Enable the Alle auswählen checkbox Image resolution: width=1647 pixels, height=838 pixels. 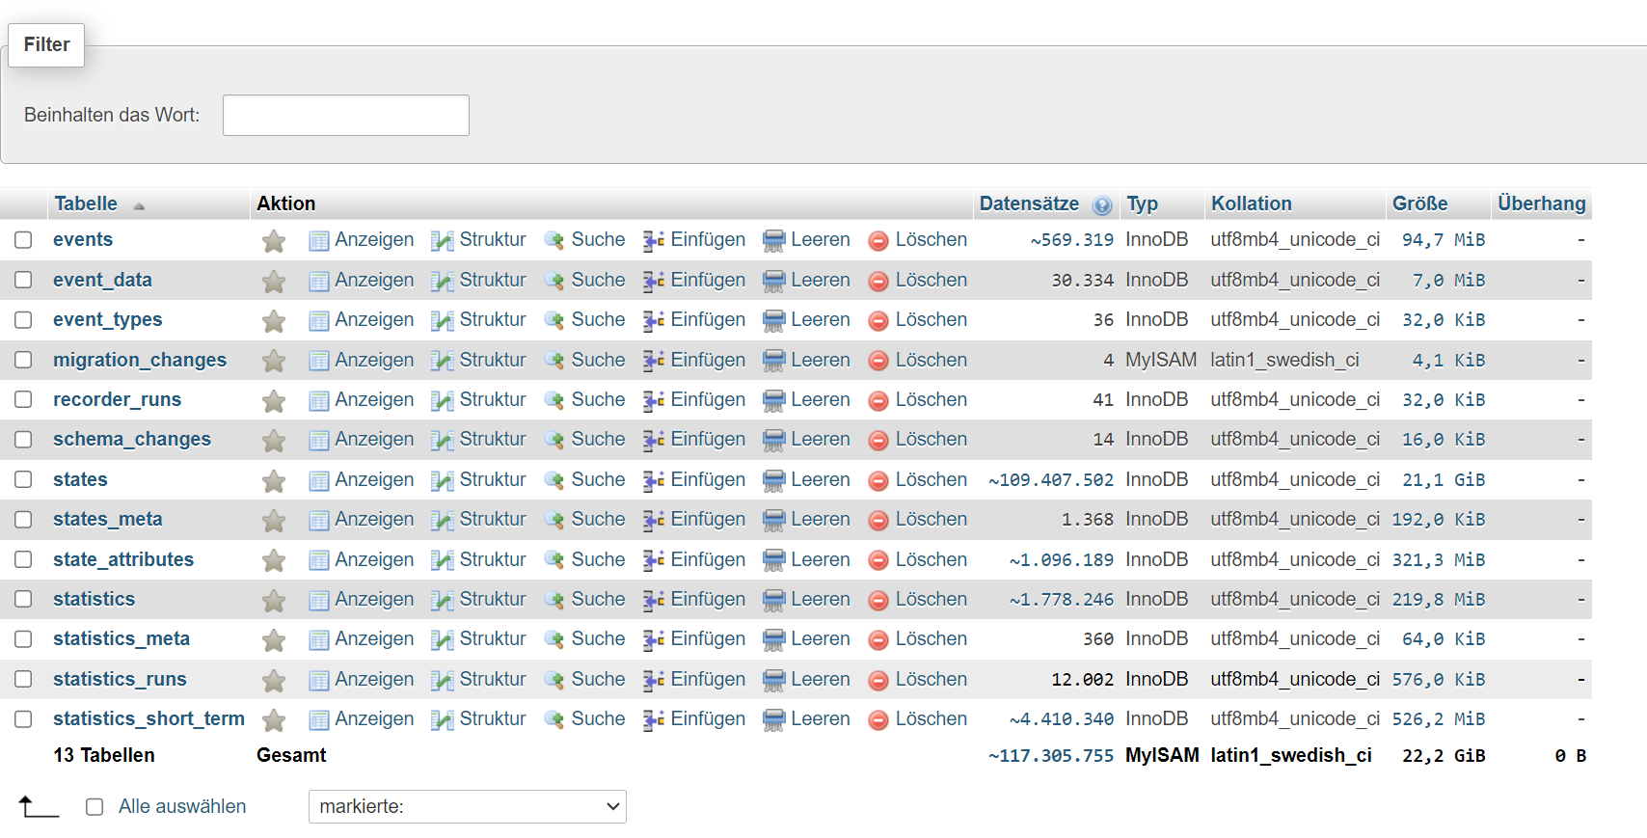94,807
